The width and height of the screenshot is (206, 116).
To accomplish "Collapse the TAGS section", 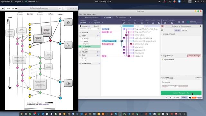I will pyautogui.click(x=90, y=55).
